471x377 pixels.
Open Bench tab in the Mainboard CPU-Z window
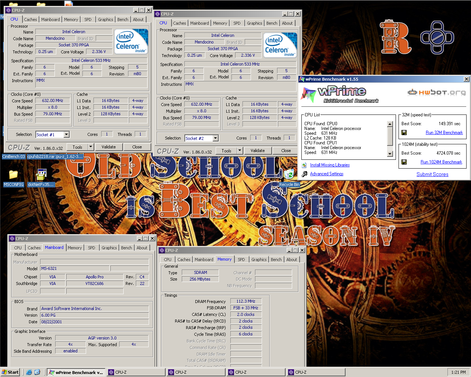pos(127,248)
